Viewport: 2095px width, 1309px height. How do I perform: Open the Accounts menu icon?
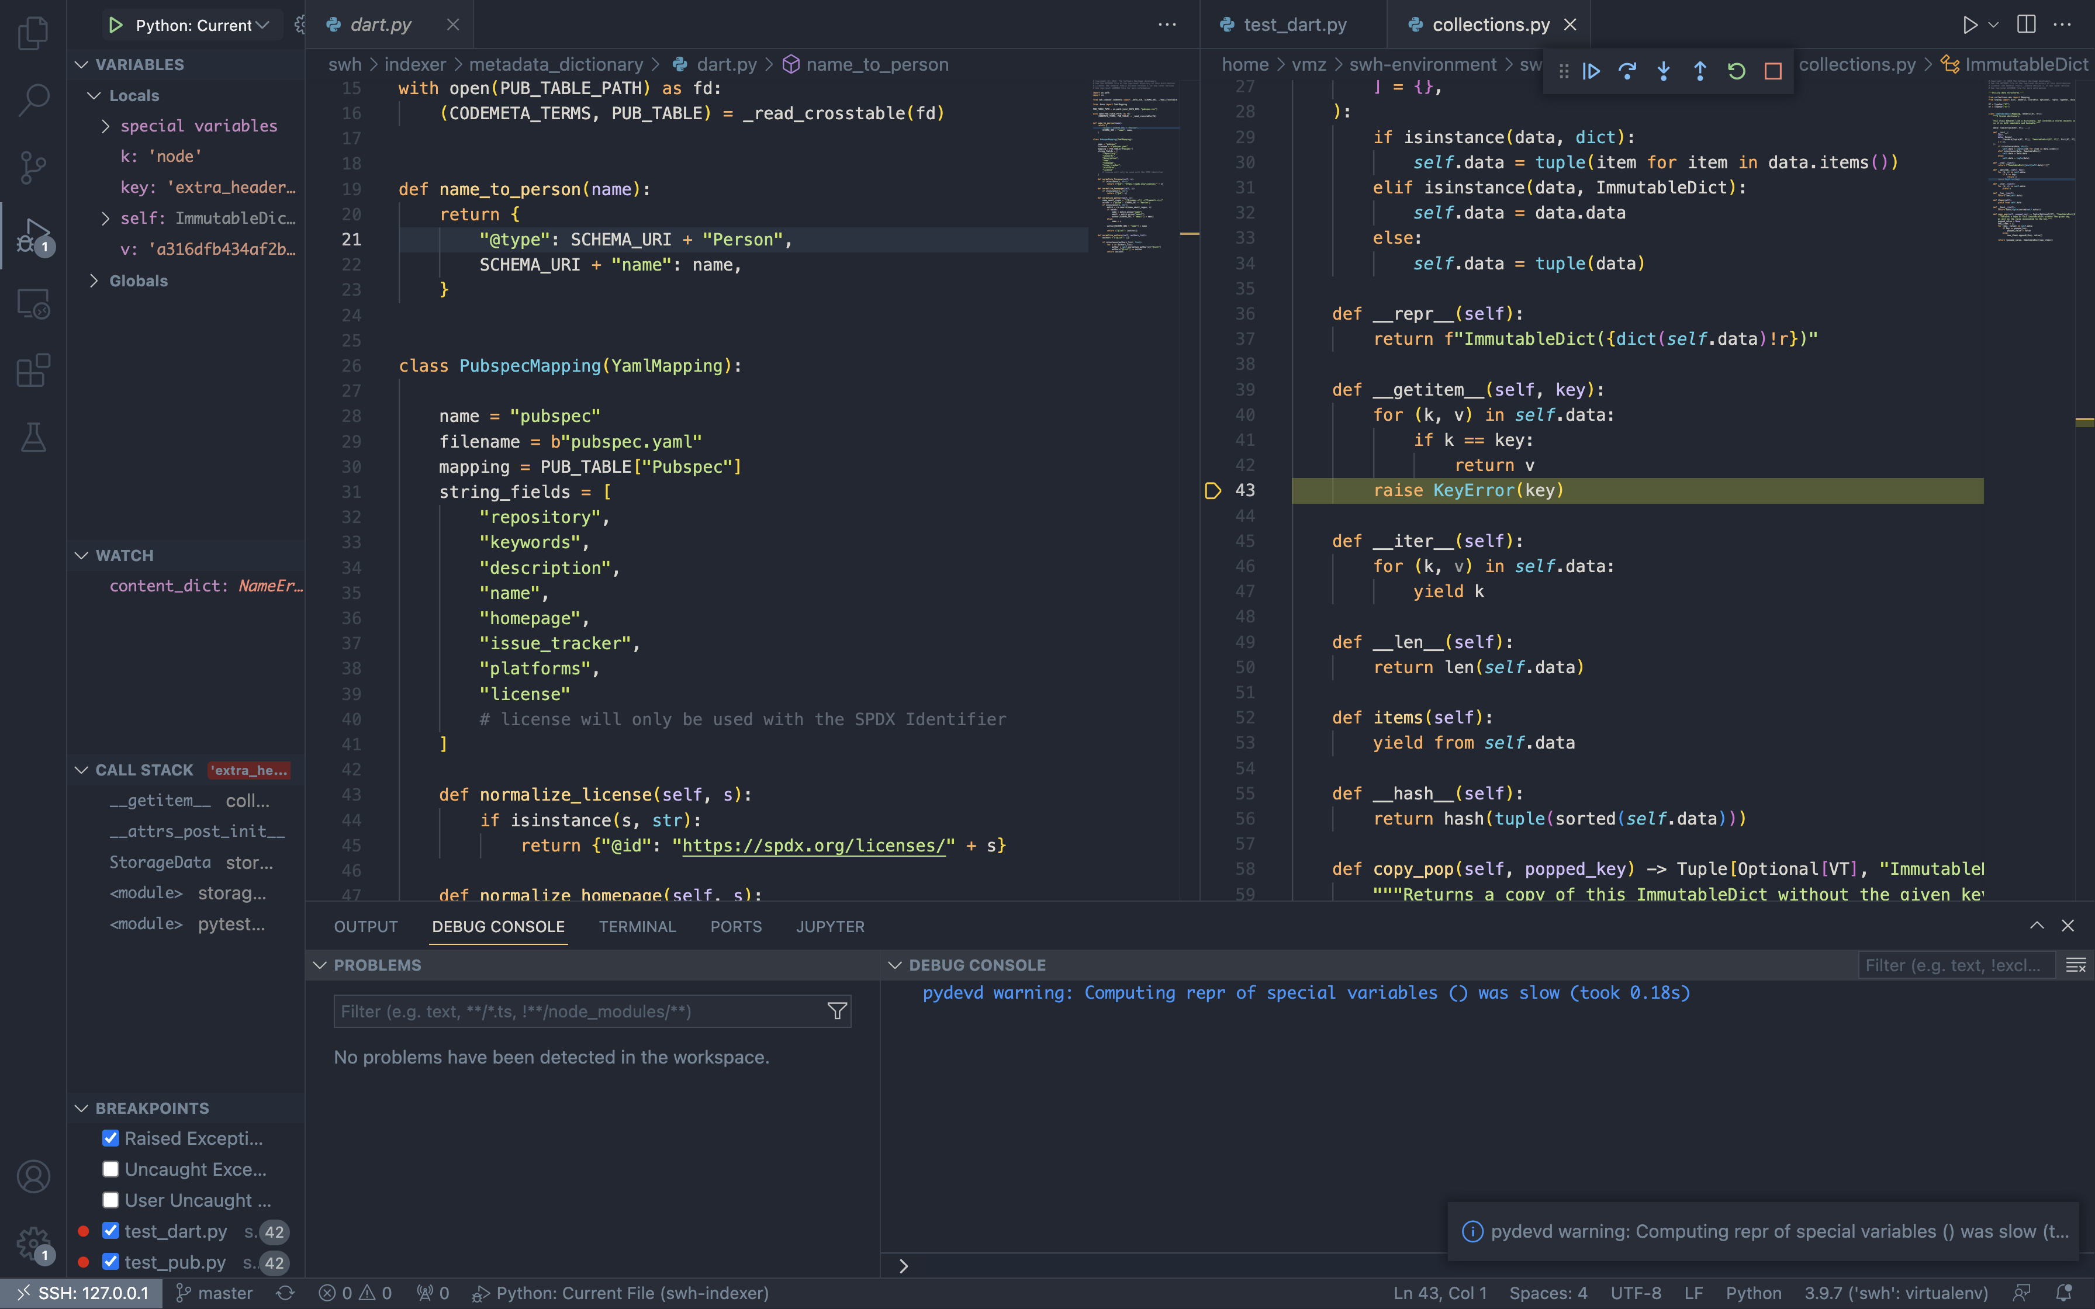[x=33, y=1176]
